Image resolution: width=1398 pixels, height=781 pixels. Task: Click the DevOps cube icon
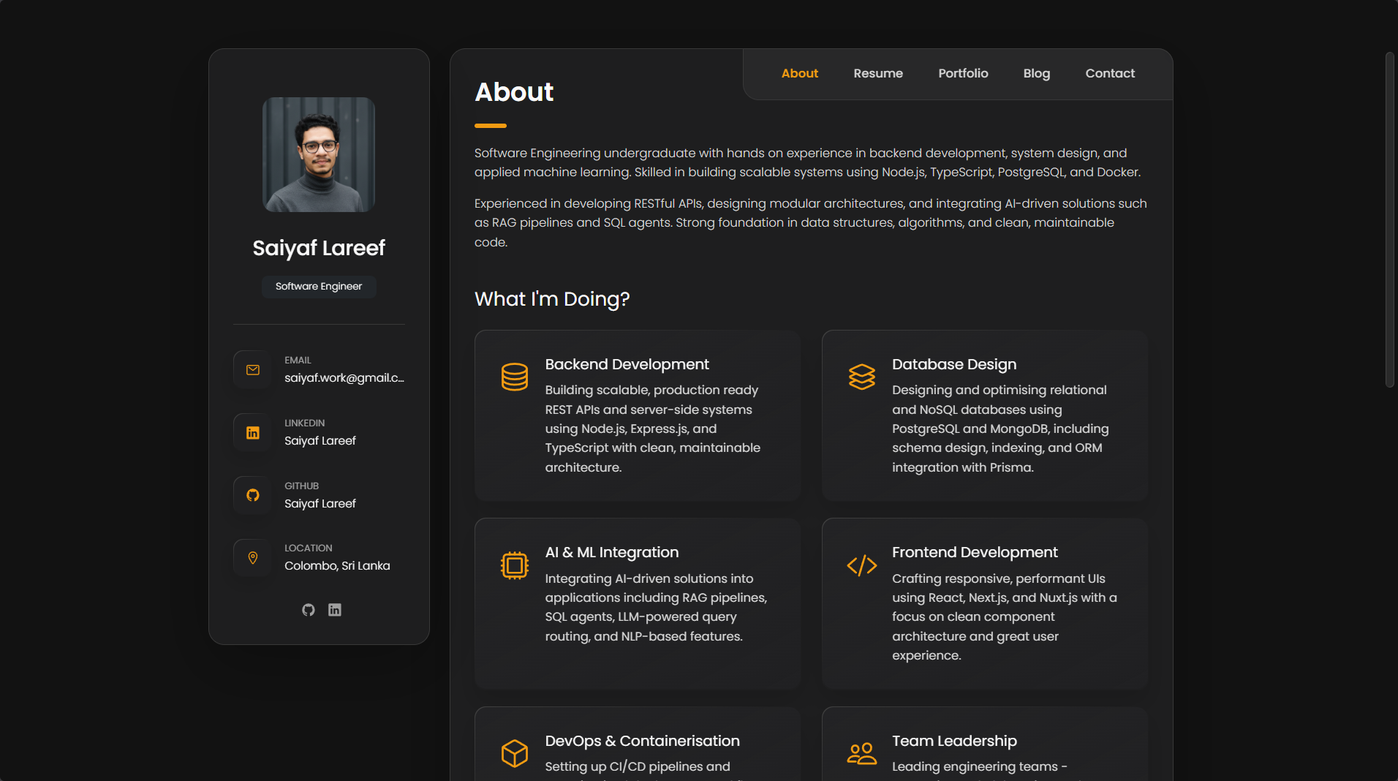pyautogui.click(x=515, y=753)
